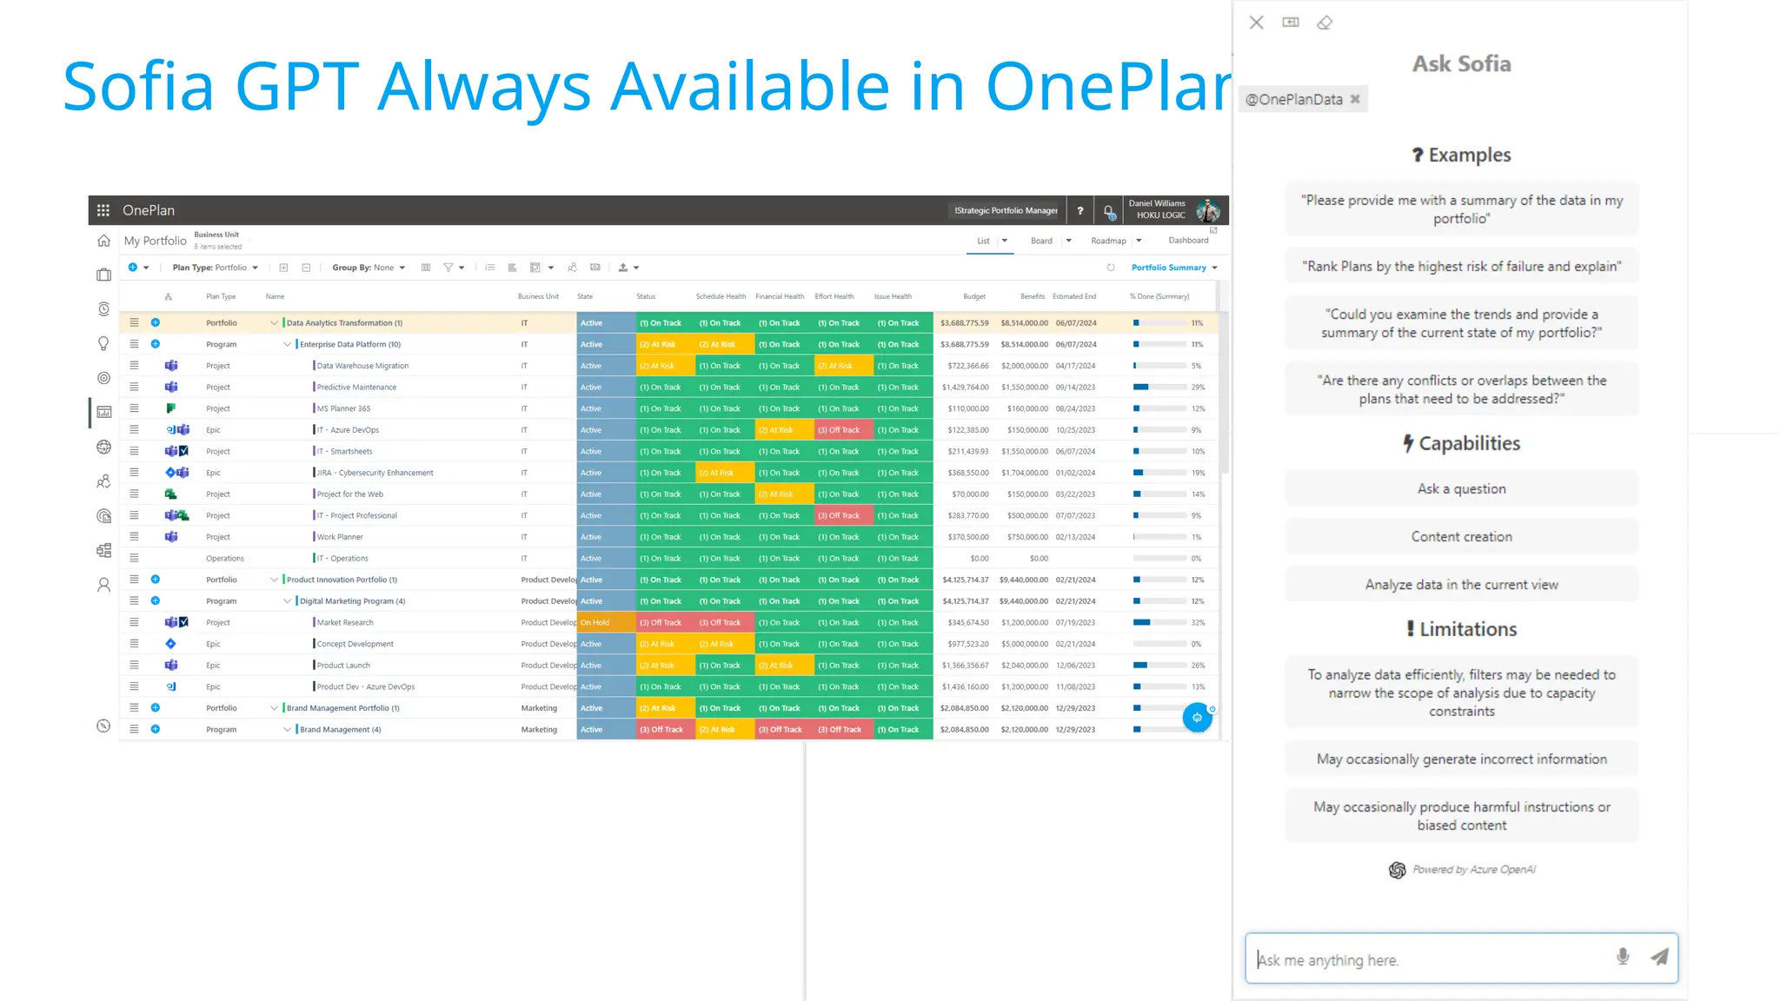Open the column chooser icon
Screen dimensions: 1780x1001
point(426,268)
